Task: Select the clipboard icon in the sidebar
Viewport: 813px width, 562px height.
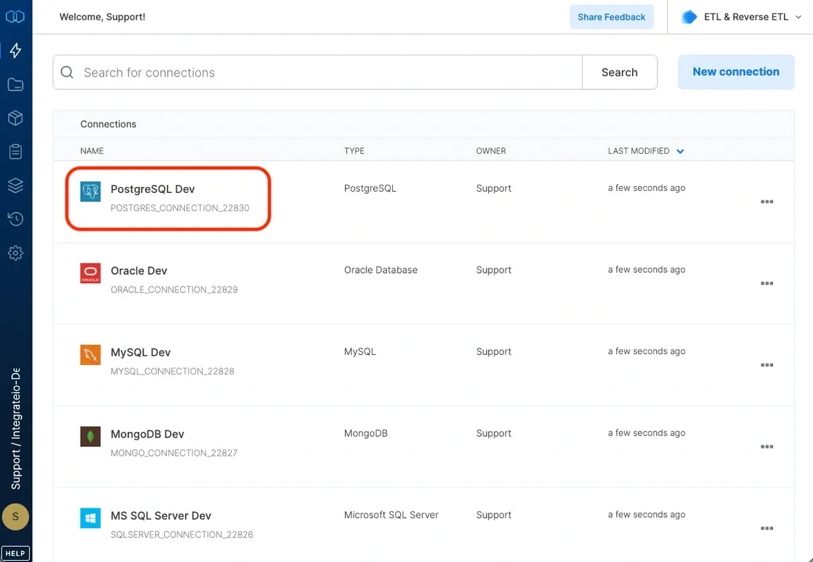Action: 15,151
